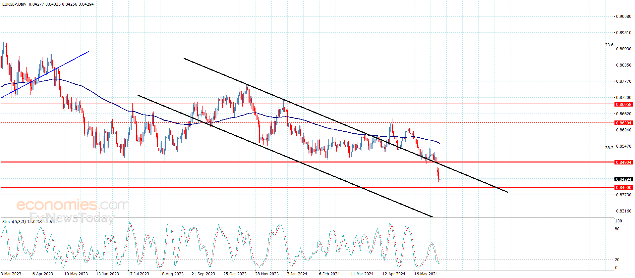The height and width of the screenshot is (278, 635).
Task: Click the red 0.86304 price level tag
Action: [x=624, y=123]
